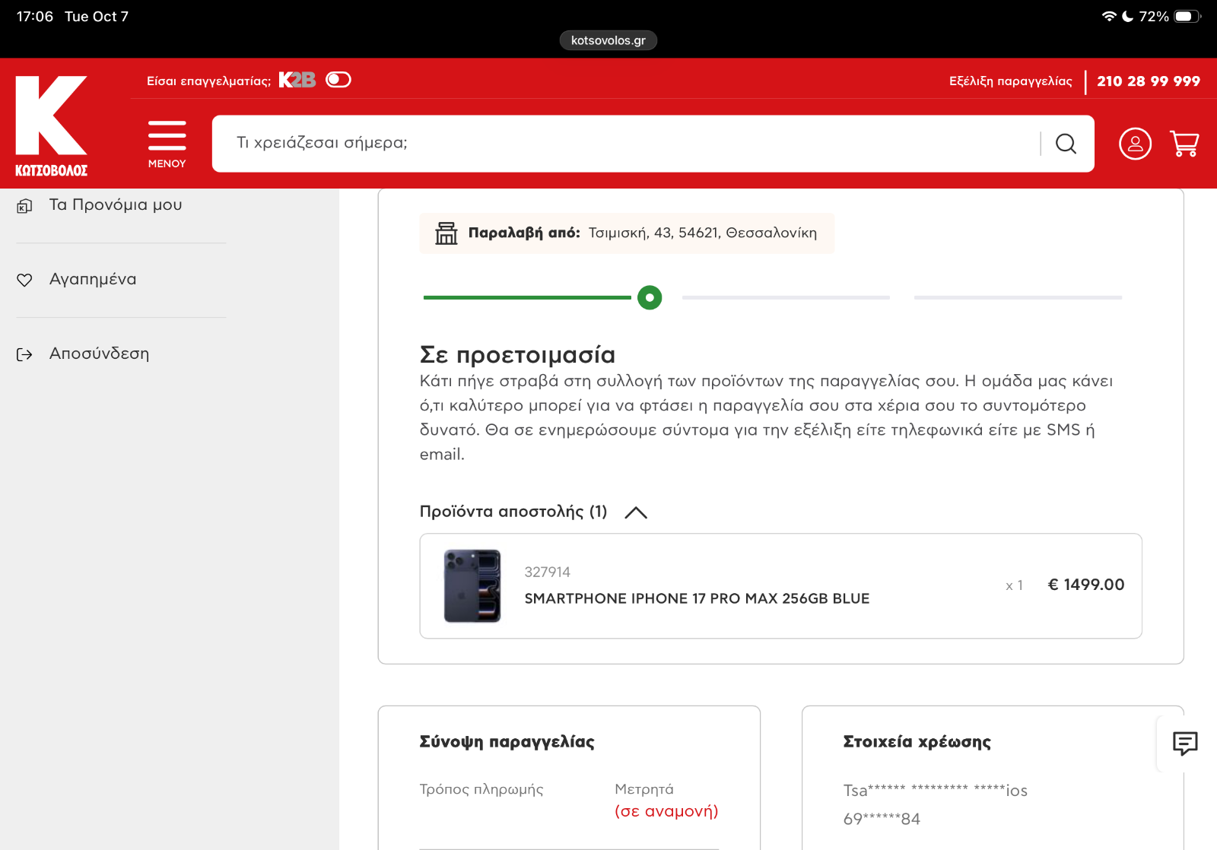
Task: Click the heart icon beside Αγαπημένα
Action: click(x=24, y=280)
